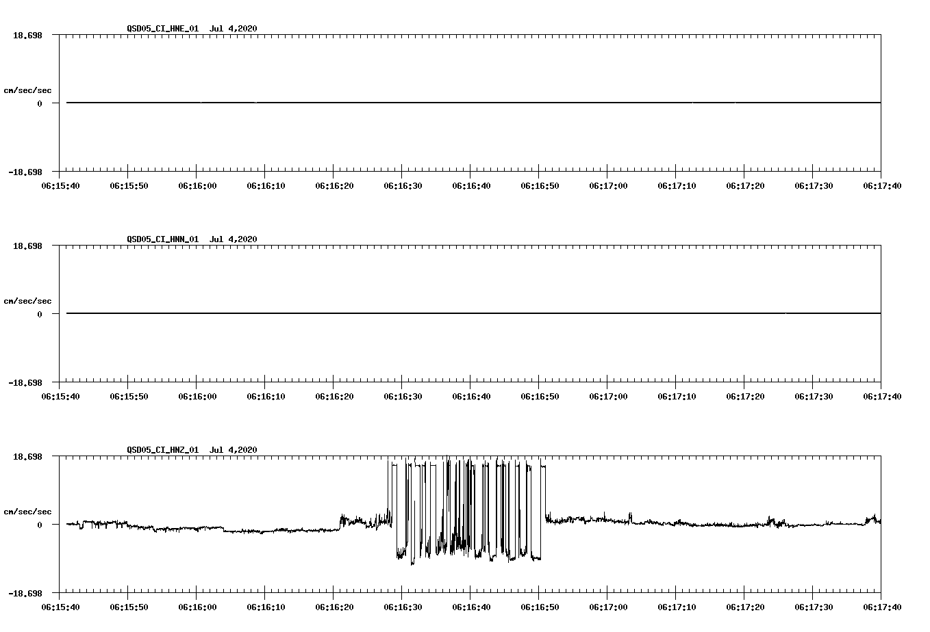Viewport: 930px width, 632px height.
Task: Click the cm/sec/sec unit label of the HNN plot
Action: point(27,301)
